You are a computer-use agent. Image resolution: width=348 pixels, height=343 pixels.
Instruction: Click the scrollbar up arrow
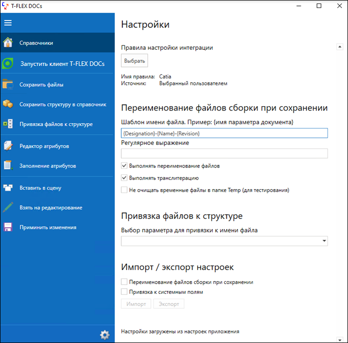340,47
